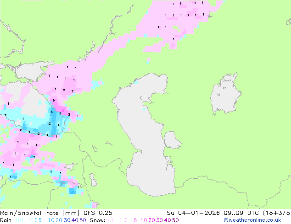Select the 'Rain/Snowfall rate [mm]' title text
Viewport: 291px width, 224px height.
(40, 213)
